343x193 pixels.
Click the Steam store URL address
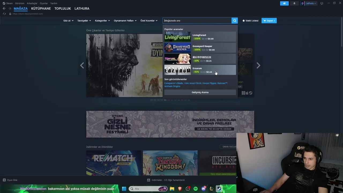tap(28, 14)
